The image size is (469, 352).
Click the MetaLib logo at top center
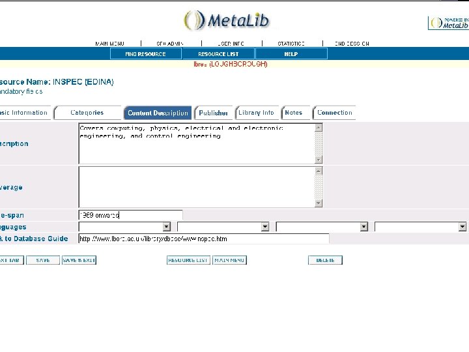[x=227, y=20]
